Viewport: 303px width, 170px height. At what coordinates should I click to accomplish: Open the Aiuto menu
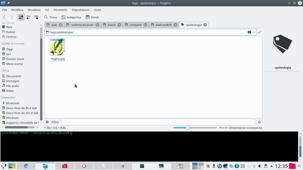pyautogui.click(x=97, y=10)
